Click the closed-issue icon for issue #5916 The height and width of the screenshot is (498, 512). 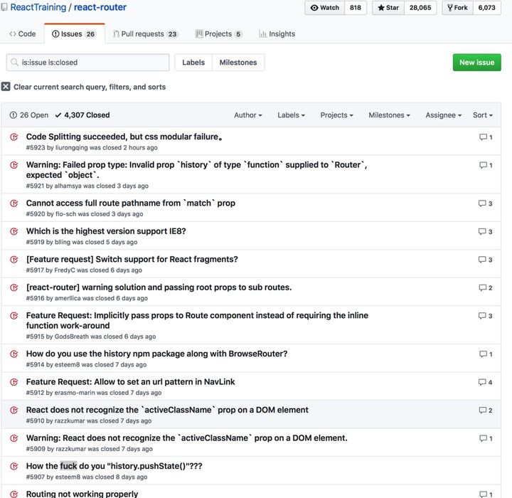(x=14, y=287)
